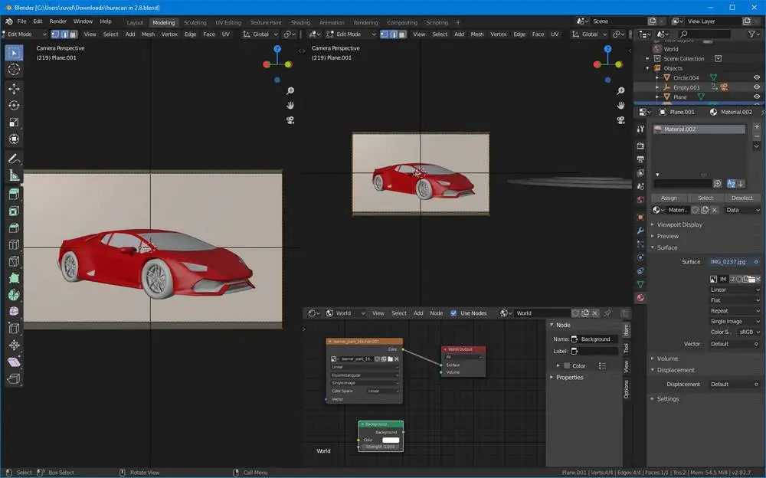
Task: Select the Move tool in left toolbar
Action: tap(14, 89)
